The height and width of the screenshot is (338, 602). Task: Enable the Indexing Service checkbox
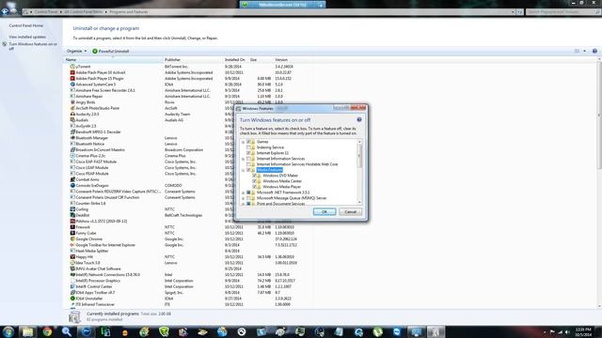248,147
